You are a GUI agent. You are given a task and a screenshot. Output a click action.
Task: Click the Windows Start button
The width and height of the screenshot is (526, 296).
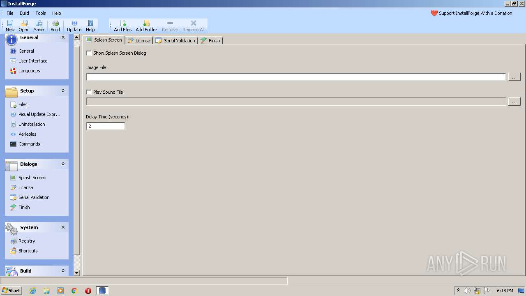pyautogui.click(x=12, y=291)
